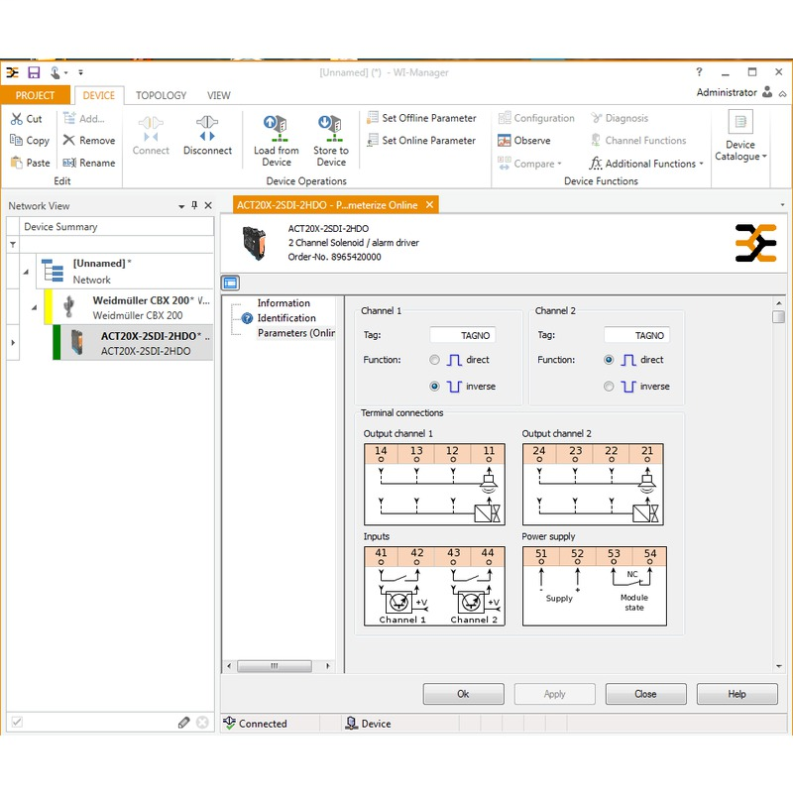The image size is (793, 793).
Task: Open the Configuration function
Action: pyautogui.click(x=536, y=118)
